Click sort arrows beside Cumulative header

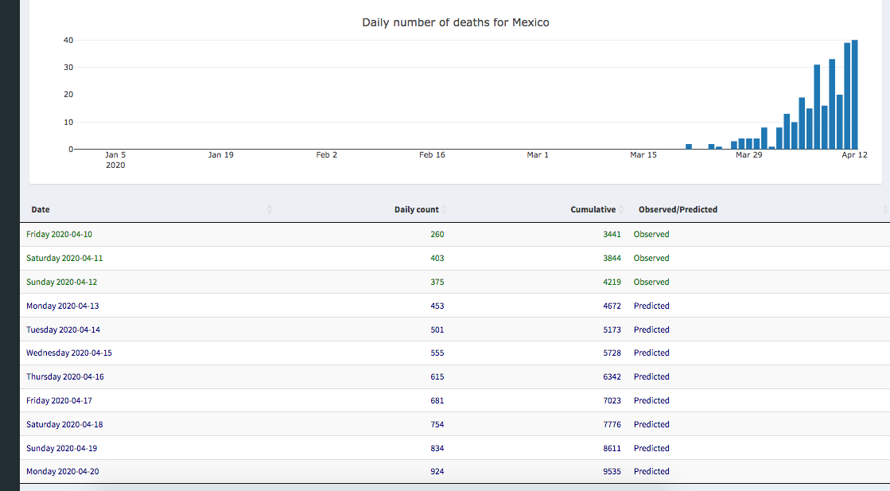621,209
